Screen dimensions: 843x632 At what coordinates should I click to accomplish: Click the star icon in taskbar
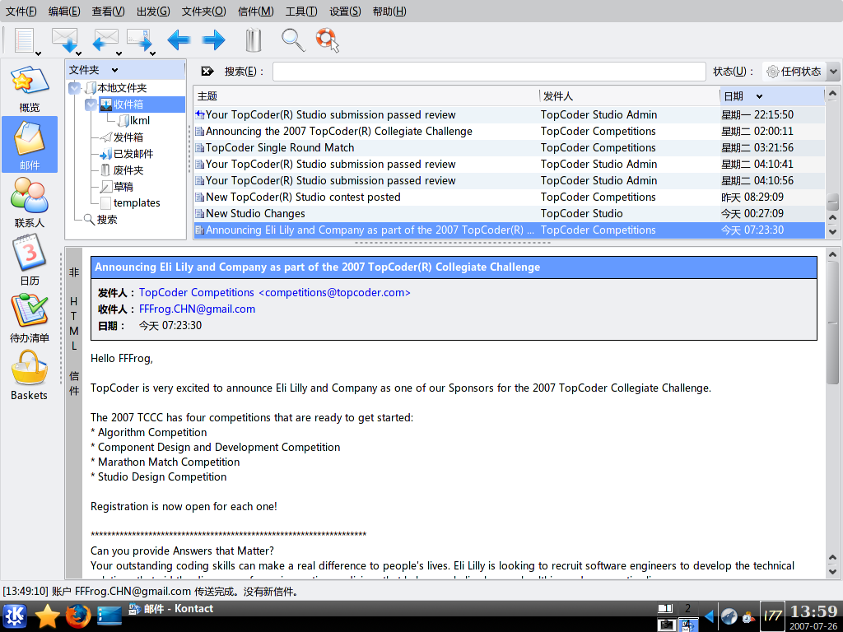pyautogui.click(x=47, y=616)
